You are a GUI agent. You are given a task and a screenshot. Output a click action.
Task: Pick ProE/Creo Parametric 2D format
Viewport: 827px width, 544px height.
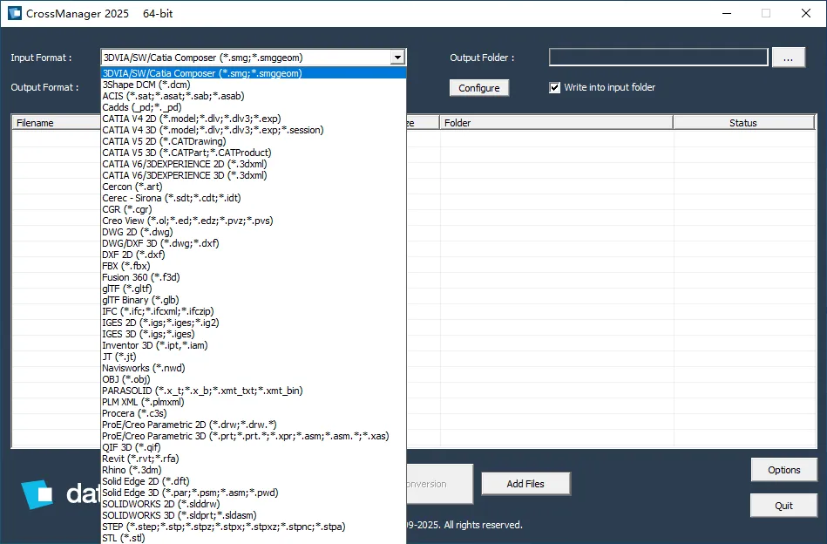[x=254, y=425]
